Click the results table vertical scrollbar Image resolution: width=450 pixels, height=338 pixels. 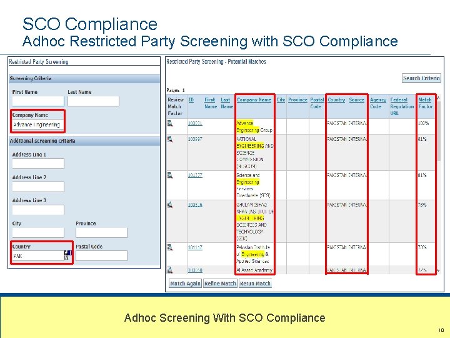pyautogui.click(x=438, y=131)
